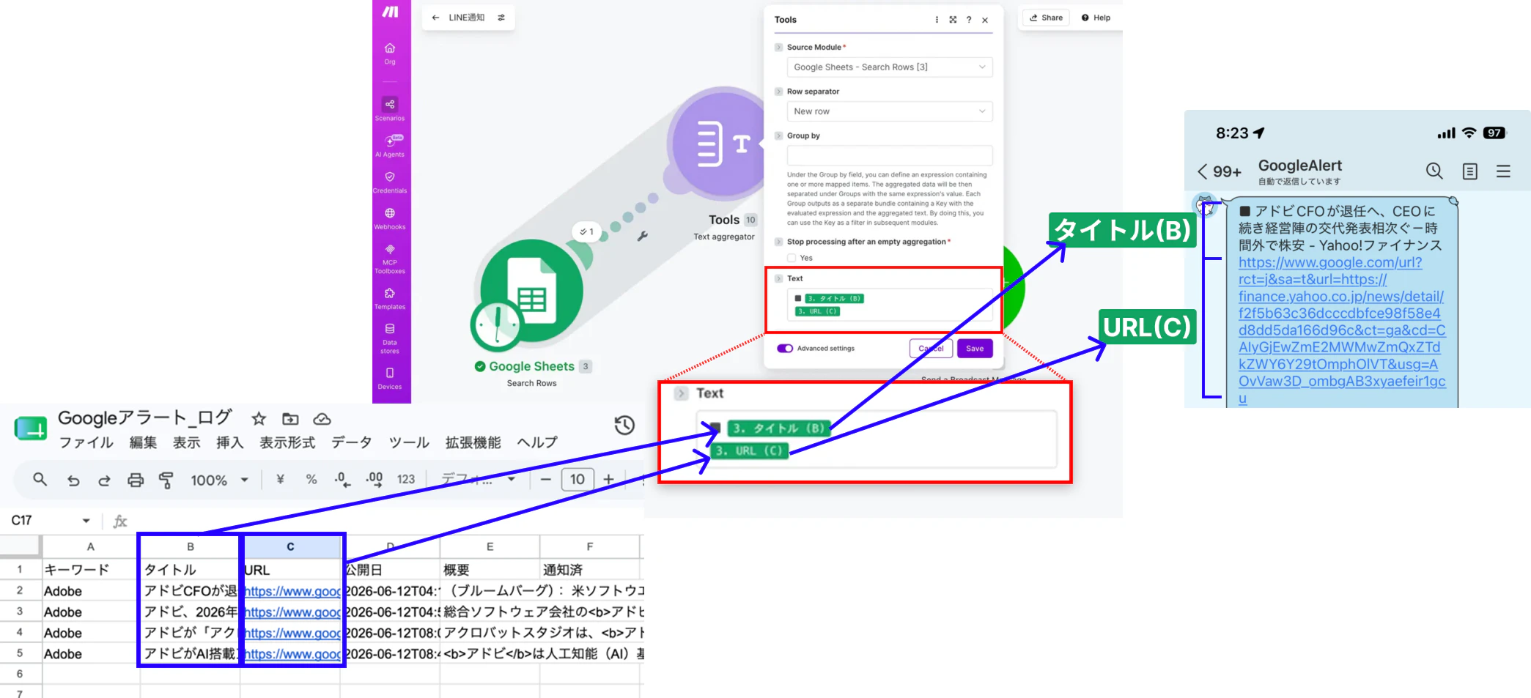Open the C17 name box dropdown
This screenshot has width=1531, height=698.
pos(86,521)
